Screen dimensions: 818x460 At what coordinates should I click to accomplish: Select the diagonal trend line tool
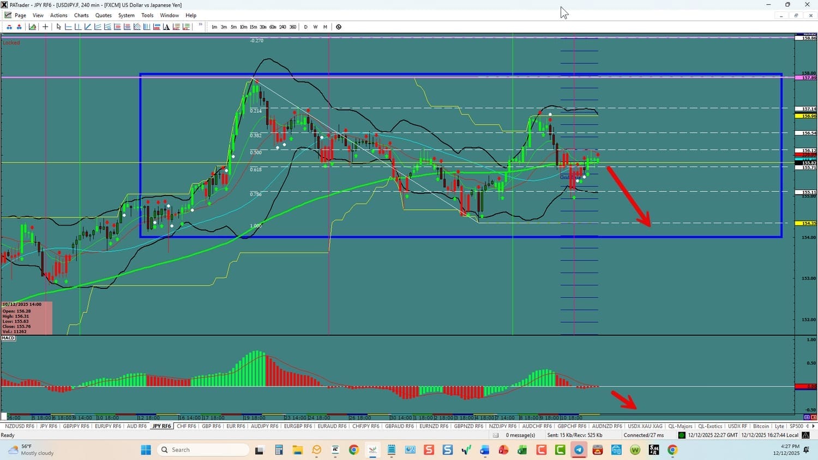88,27
